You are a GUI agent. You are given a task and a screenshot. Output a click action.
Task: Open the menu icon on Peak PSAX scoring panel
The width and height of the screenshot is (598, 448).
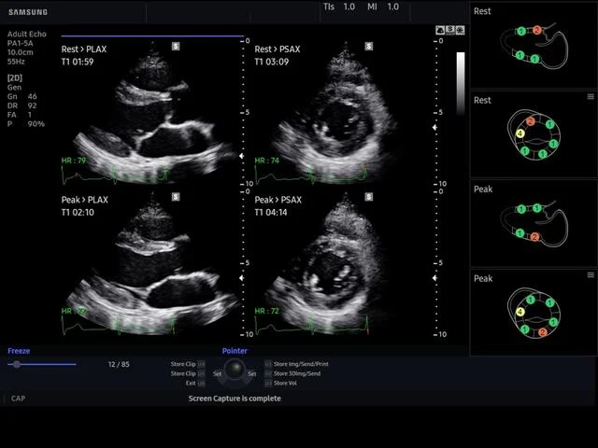(591, 275)
